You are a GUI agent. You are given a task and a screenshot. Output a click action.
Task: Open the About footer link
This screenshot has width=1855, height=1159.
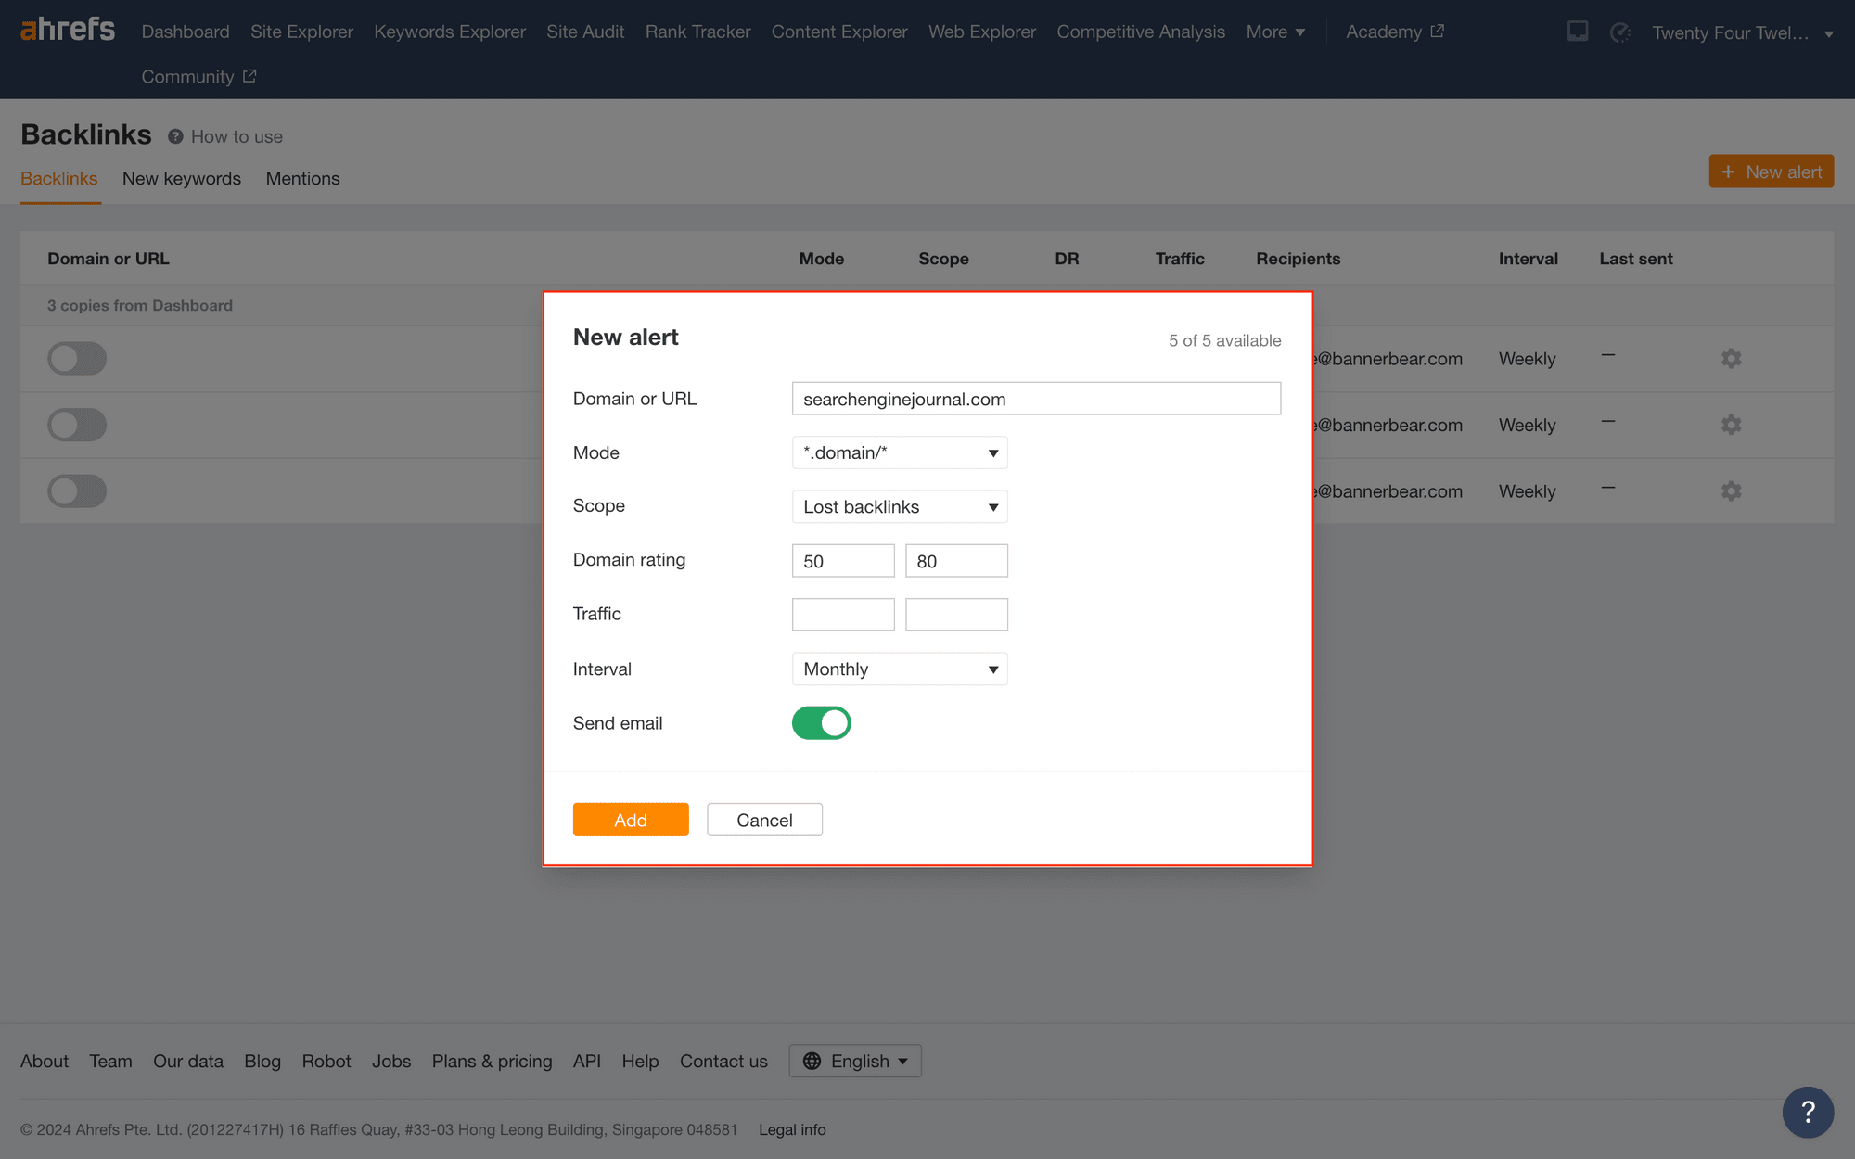point(45,1061)
